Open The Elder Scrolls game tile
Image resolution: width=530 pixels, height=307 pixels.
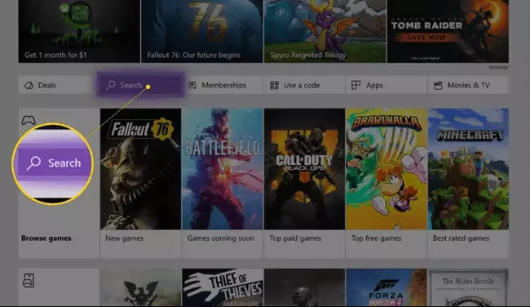(468, 287)
